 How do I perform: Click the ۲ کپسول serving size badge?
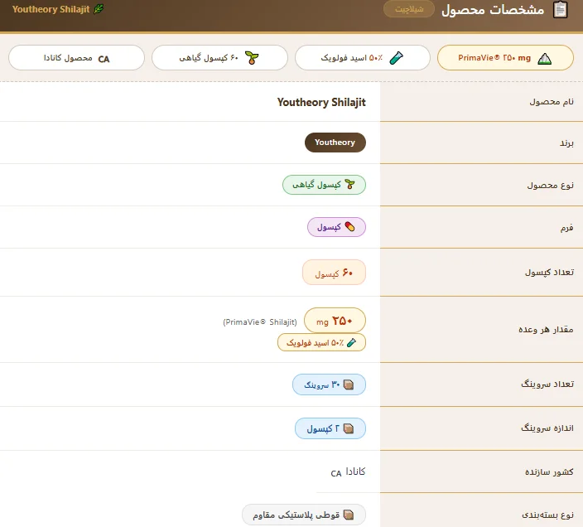[x=330, y=428]
